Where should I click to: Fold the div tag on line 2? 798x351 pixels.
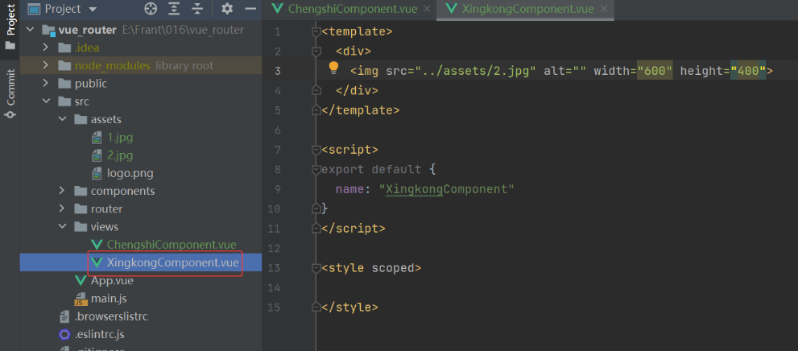[x=316, y=52]
